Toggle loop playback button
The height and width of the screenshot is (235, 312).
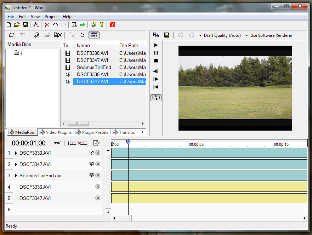click(156, 98)
